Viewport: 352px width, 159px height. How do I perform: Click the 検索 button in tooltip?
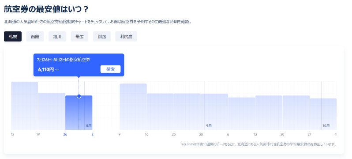110,69
